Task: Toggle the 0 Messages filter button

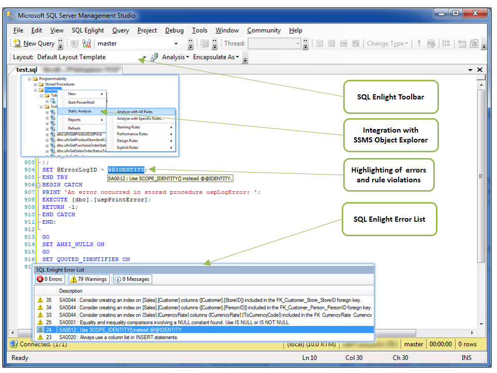Action: (133, 279)
